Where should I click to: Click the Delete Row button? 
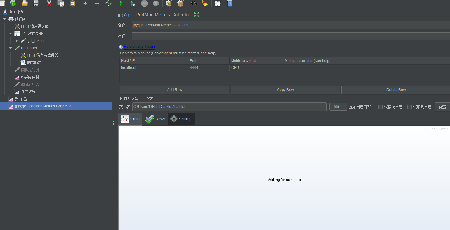click(396, 90)
